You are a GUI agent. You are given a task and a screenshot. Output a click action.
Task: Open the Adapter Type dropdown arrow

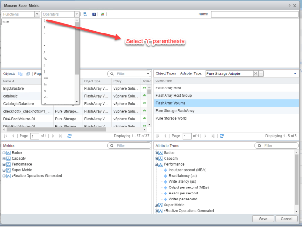tap(261, 73)
